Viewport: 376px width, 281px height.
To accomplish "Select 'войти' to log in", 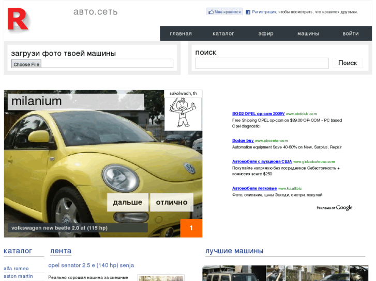I will tap(350, 34).
